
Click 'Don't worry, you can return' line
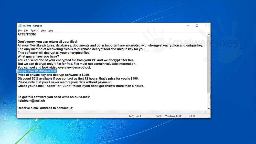click(47, 42)
